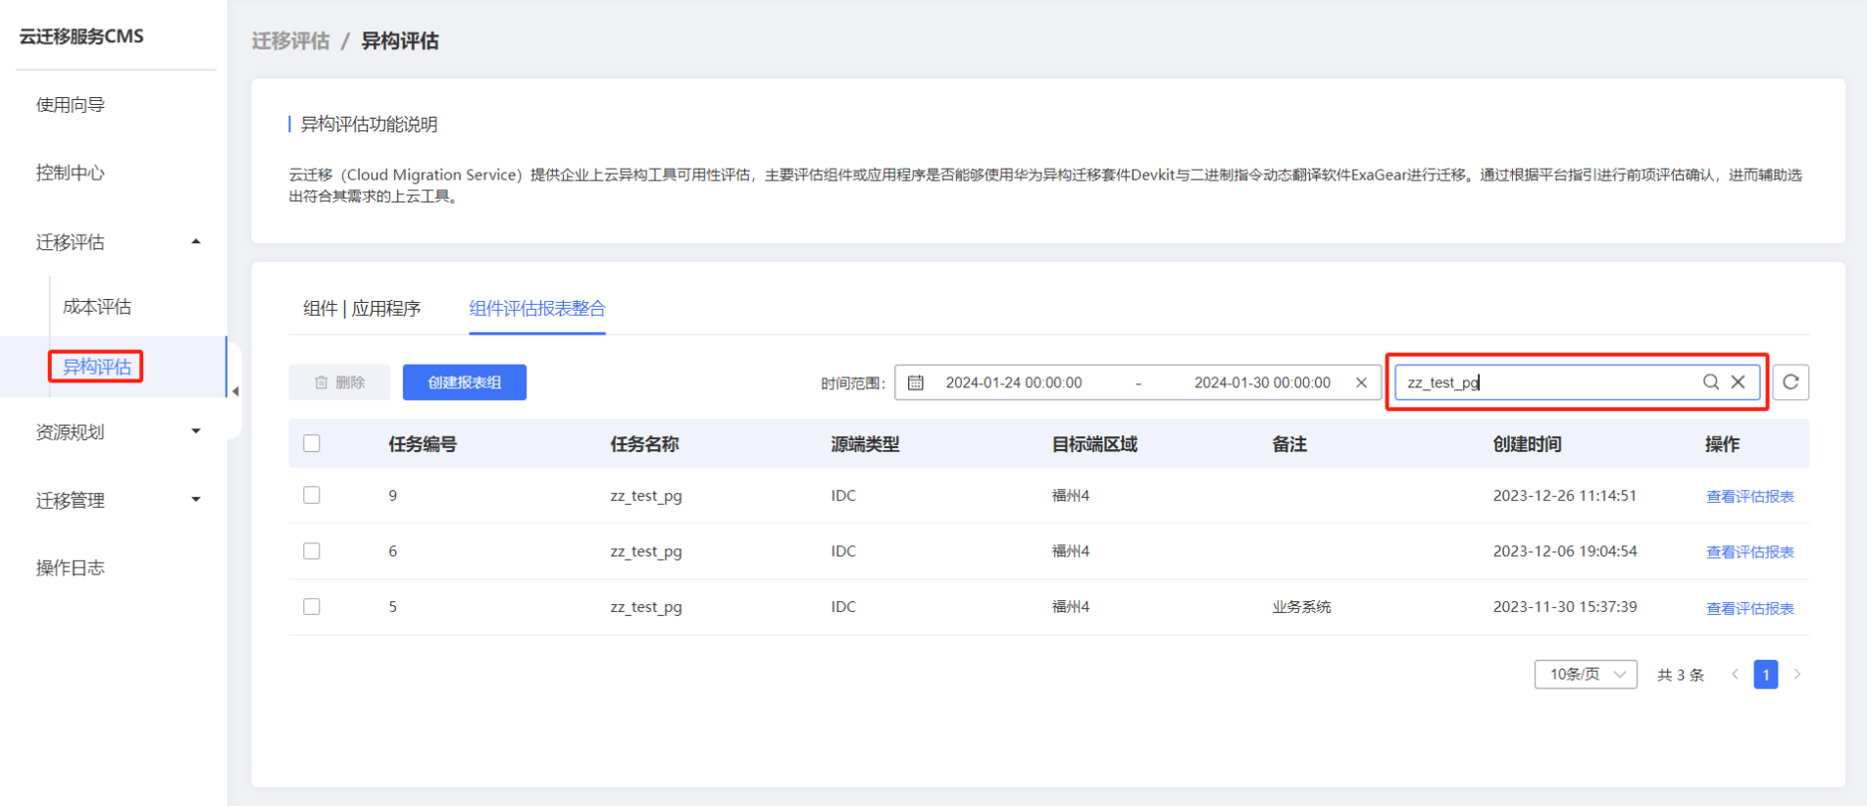Select 异构评估 submenu item

coord(97,367)
